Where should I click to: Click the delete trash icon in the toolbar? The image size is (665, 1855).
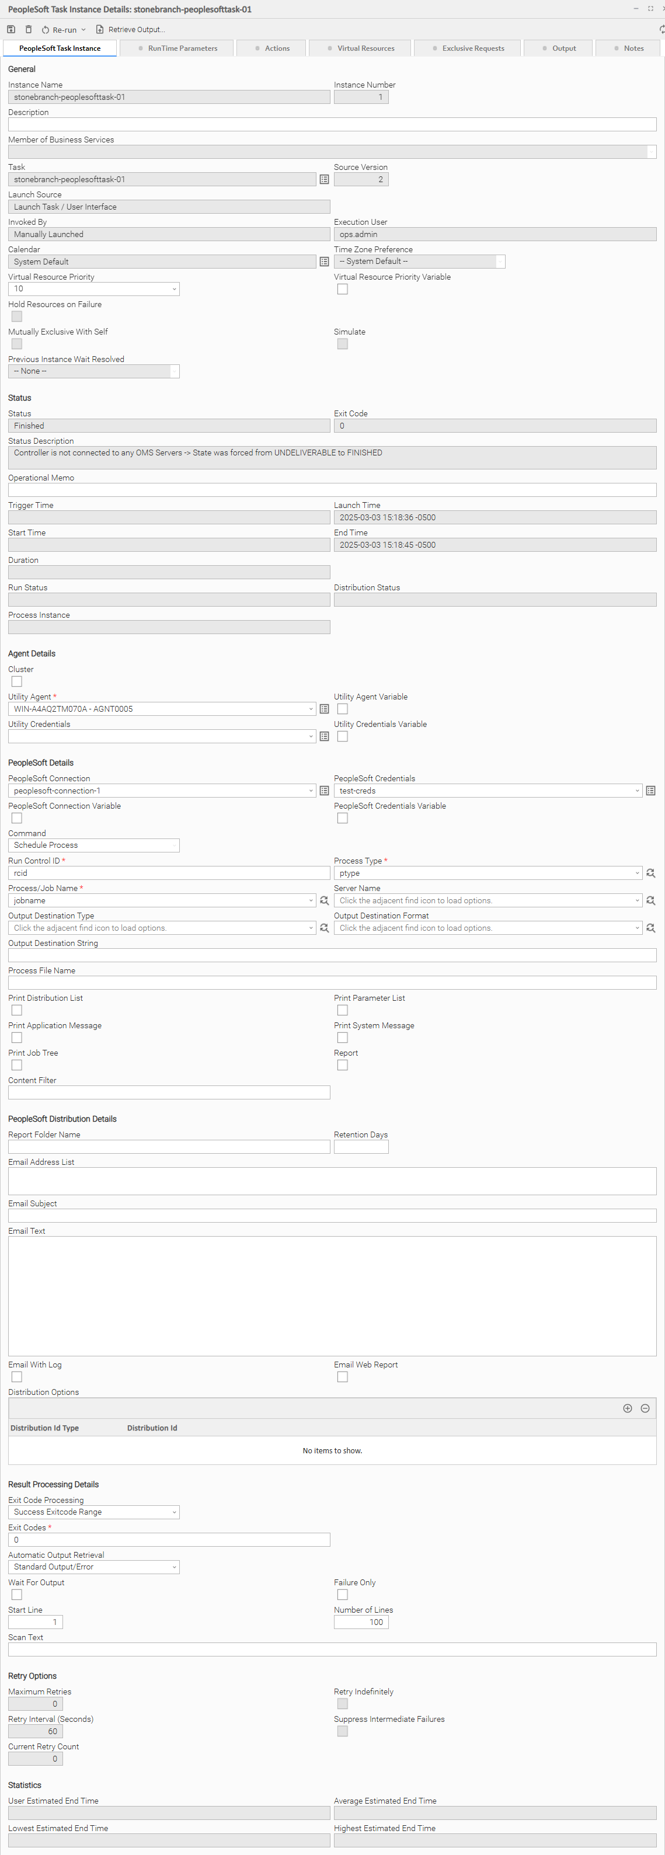click(x=29, y=30)
